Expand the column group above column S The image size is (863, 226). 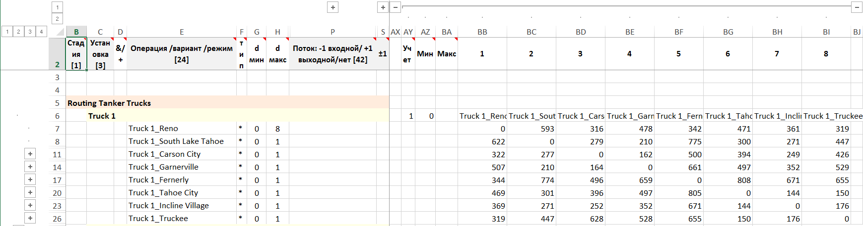click(383, 7)
